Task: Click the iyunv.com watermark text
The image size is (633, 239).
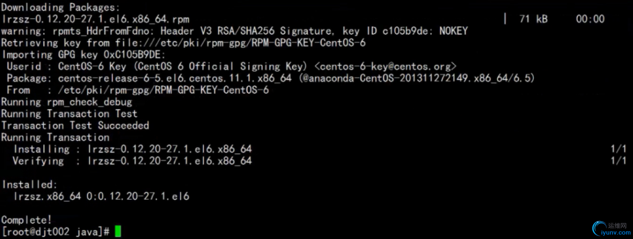Action: tap(616, 233)
